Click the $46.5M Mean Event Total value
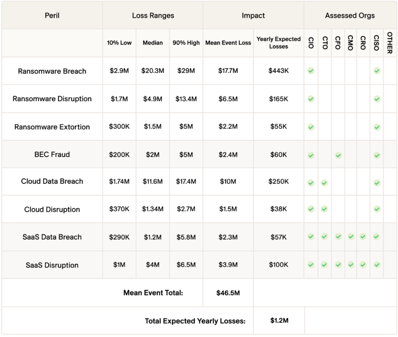This screenshot has width=398, height=337. click(228, 293)
